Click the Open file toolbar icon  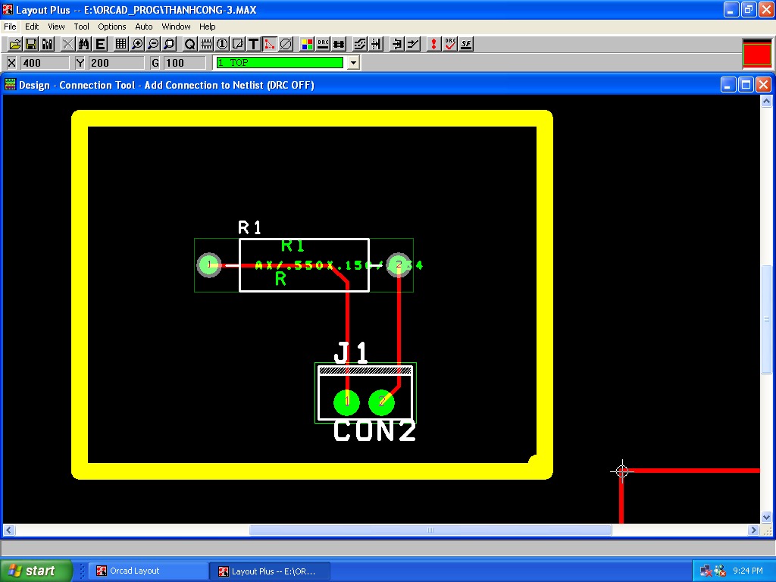click(15, 45)
